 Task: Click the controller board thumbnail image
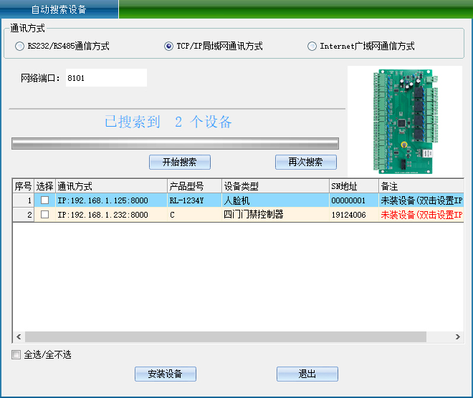(x=405, y=121)
